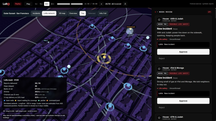Image resolution: width=216 pixels, height=121 pixels.
Task: Approve the 44th & Judah incident
Action: coord(183,52)
